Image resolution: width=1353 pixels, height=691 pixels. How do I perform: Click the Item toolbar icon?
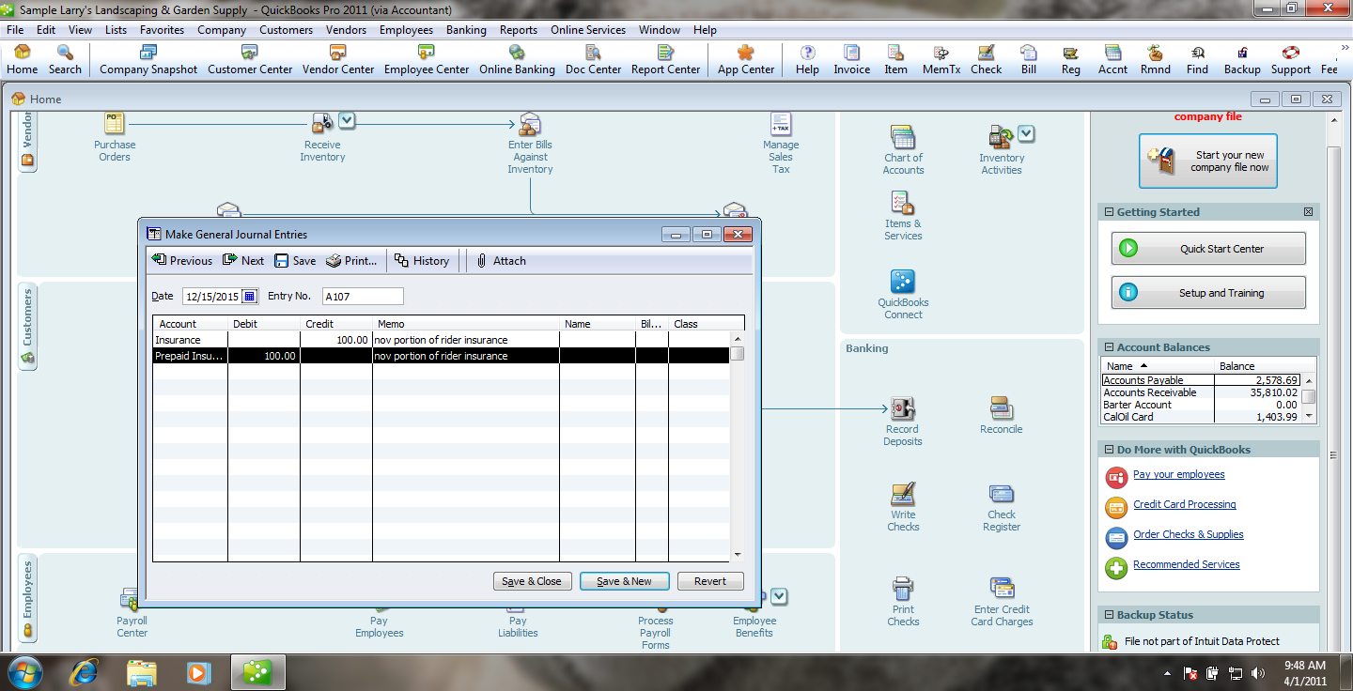click(x=896, y=59)
